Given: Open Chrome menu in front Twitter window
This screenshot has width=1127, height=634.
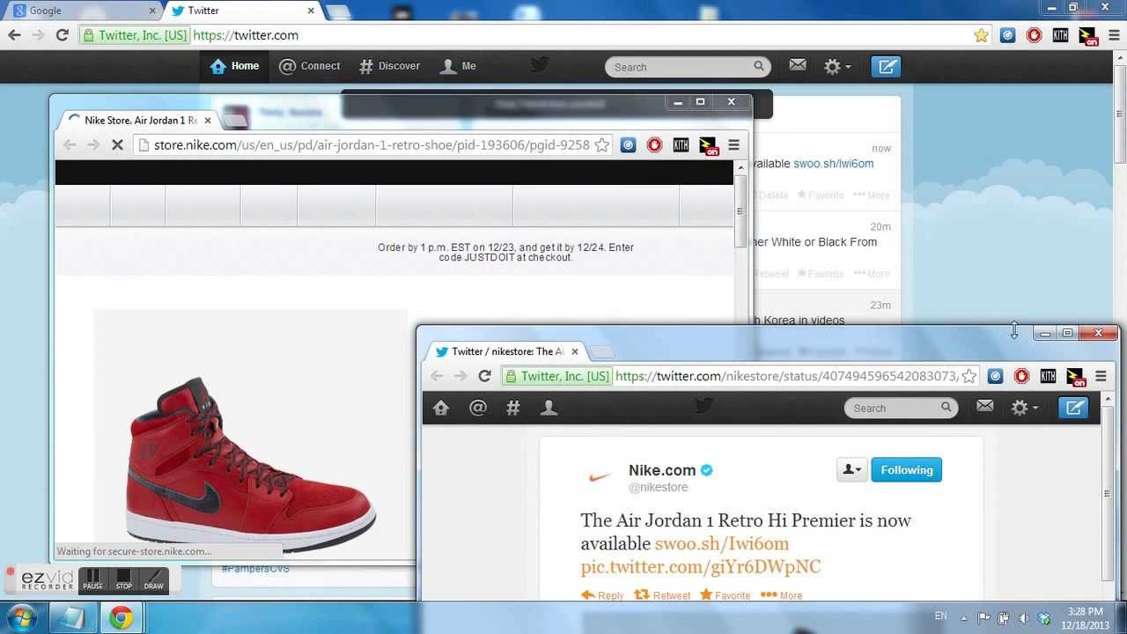Looking at the screenshot, I should tap(1101, 376).
